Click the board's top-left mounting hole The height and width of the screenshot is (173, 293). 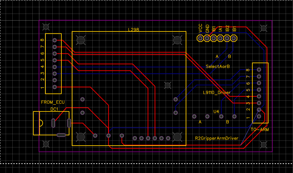pyautogui.click(x=46, y=27)
